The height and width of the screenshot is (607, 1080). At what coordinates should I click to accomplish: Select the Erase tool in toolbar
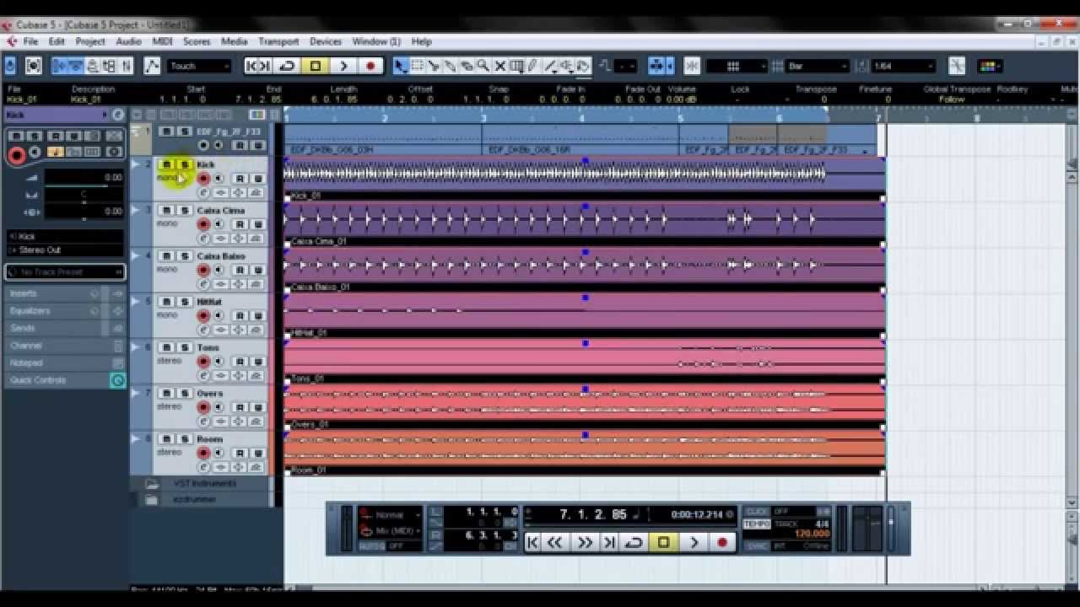click(466, 66)
